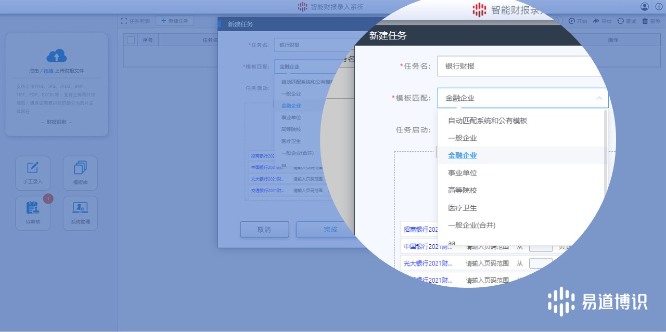The image size is (666, 332).
Task: Click the 重试 retry icon
Action: pos(621,21)
